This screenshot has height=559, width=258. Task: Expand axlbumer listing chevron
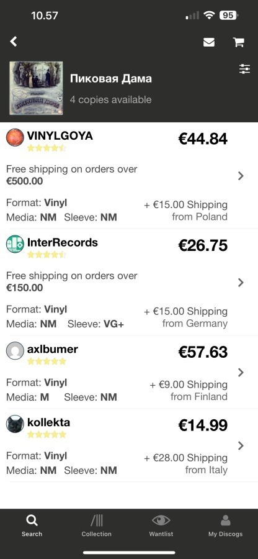(x=241, y=373)
